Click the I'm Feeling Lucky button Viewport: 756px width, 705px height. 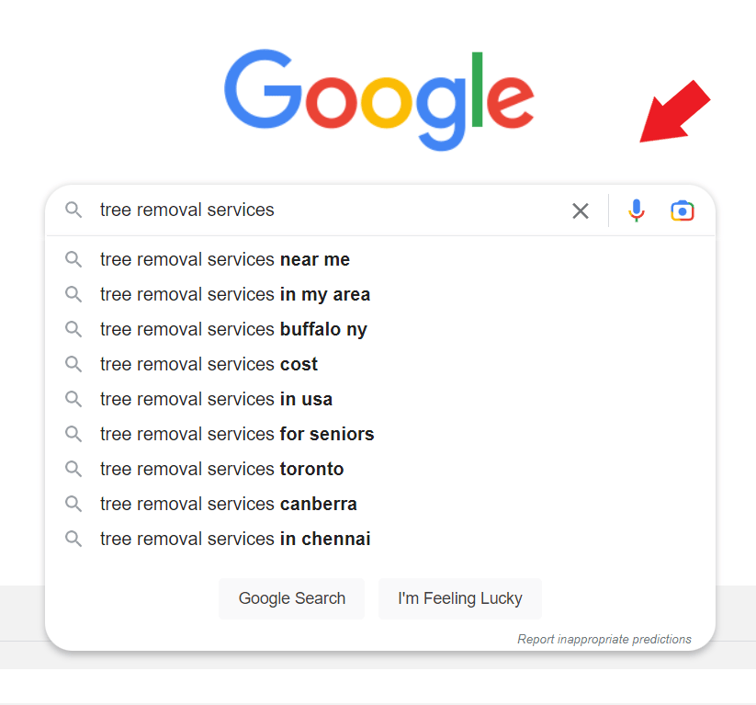[459, 598]
